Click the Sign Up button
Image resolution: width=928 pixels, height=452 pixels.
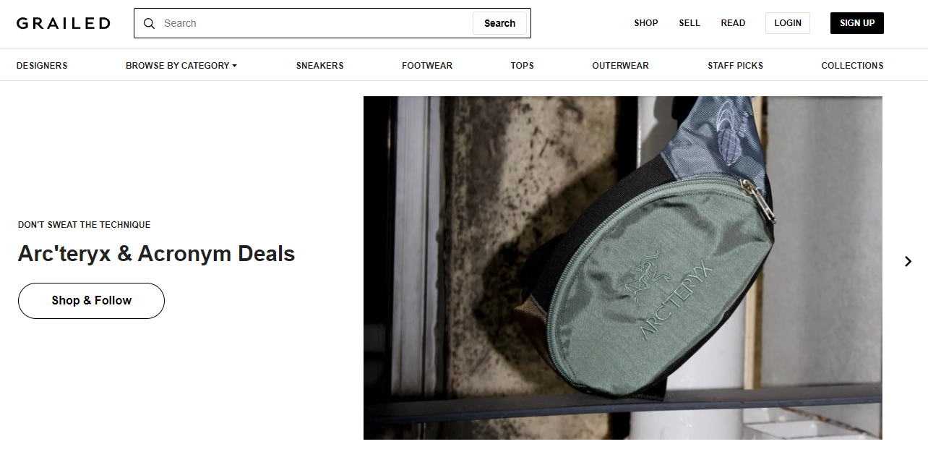click(857, 23)
